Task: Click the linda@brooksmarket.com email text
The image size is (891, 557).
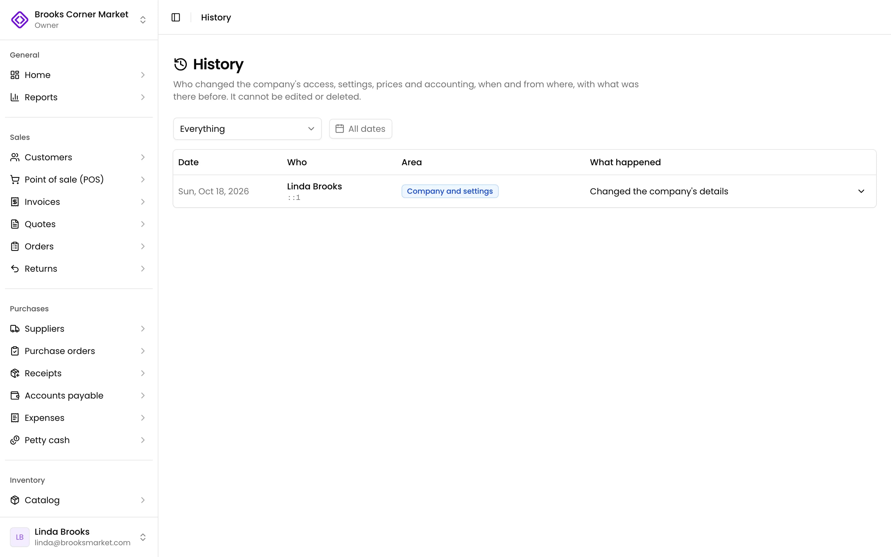Action: 83,543
